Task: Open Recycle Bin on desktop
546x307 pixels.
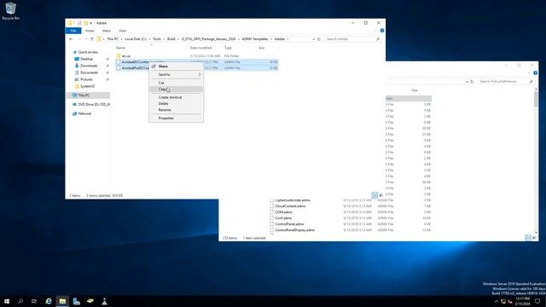Action: point(10,11)
